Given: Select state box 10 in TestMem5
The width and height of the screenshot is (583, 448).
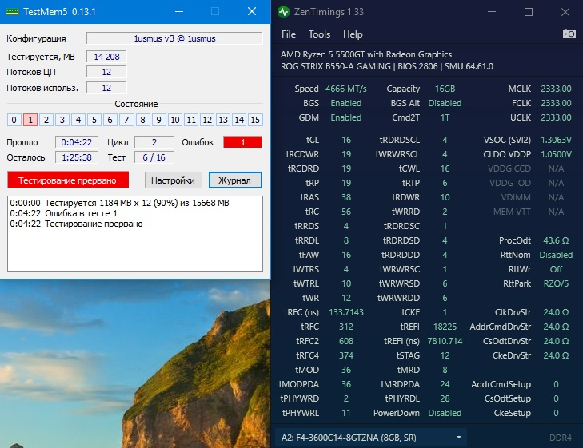Looking at the screenshot, I should point(175,120).
